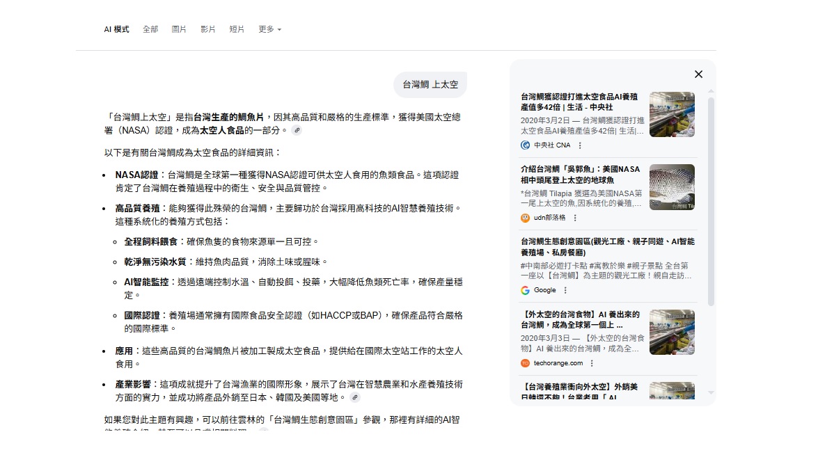
Task: Open three-dot menu beside 中央社 CNA
Action: (x=580, y=145)
